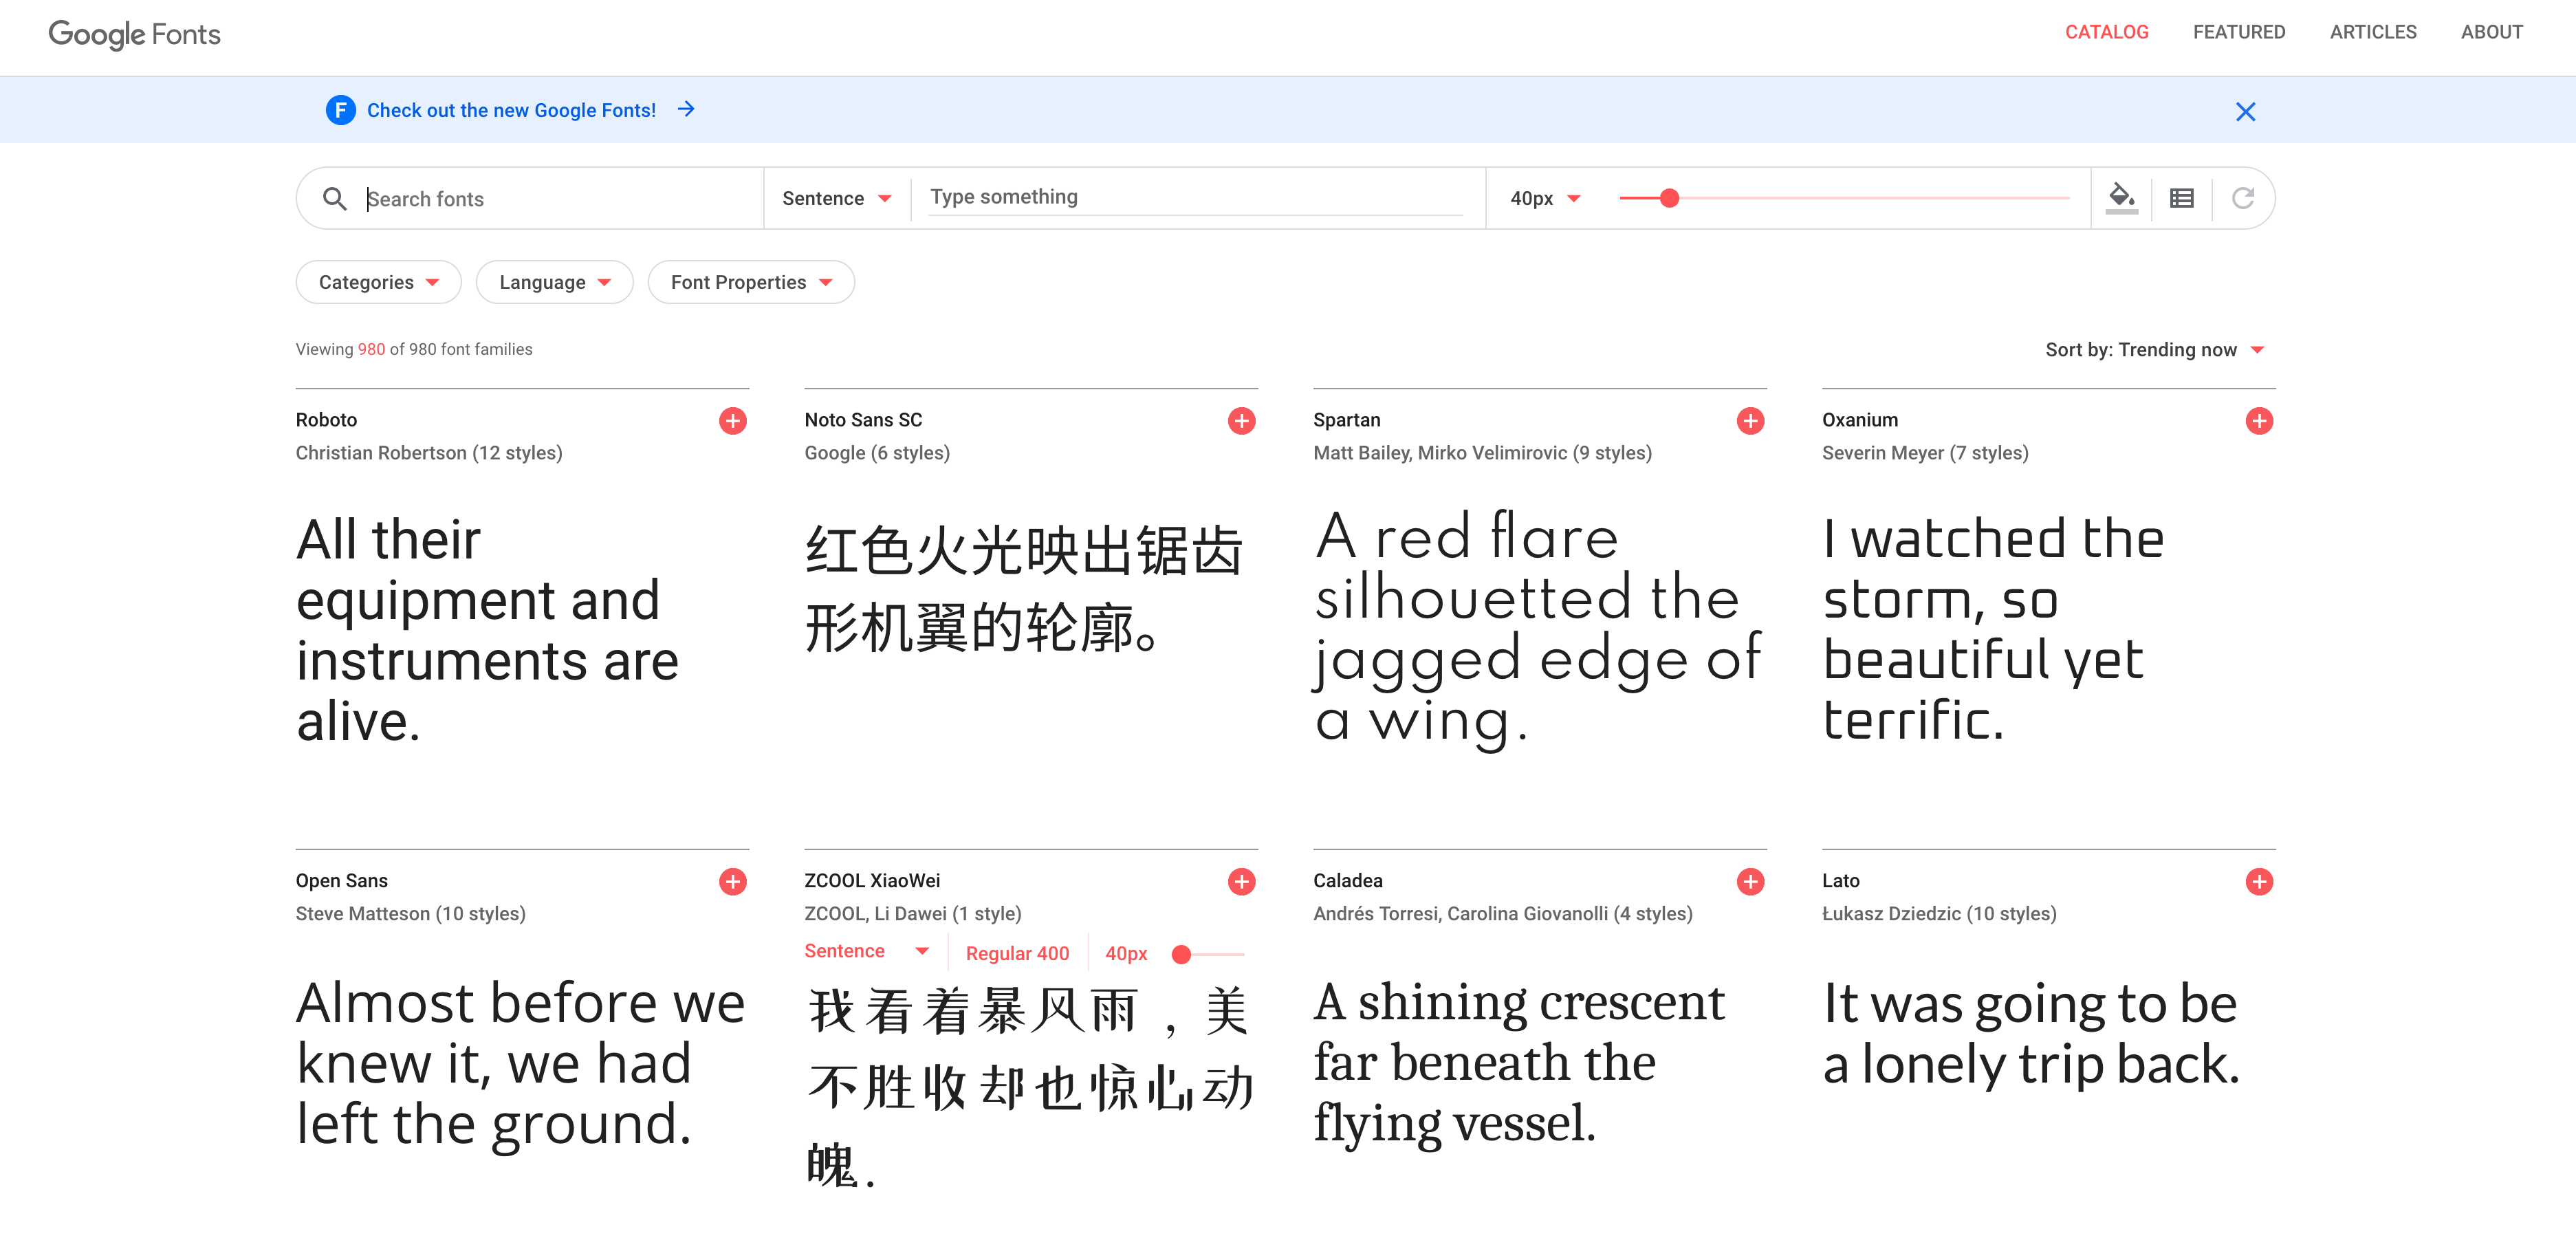Open the Categories filter dropdown

[378, 282]
